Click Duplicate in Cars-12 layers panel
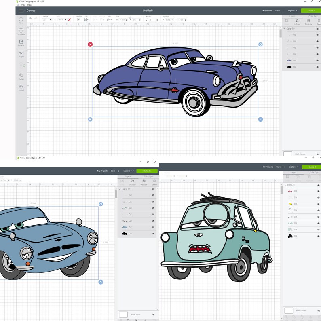Image resolution: width=321 pixels, height=321 pixels. pos(144,182)
